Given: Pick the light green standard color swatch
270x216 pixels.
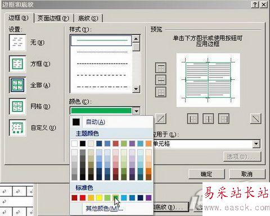Looking at the screenshot, I should [107, 197].
